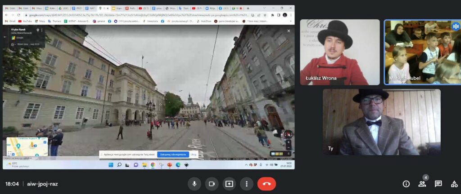Open the chat panel icon

(x=438, y=184)
